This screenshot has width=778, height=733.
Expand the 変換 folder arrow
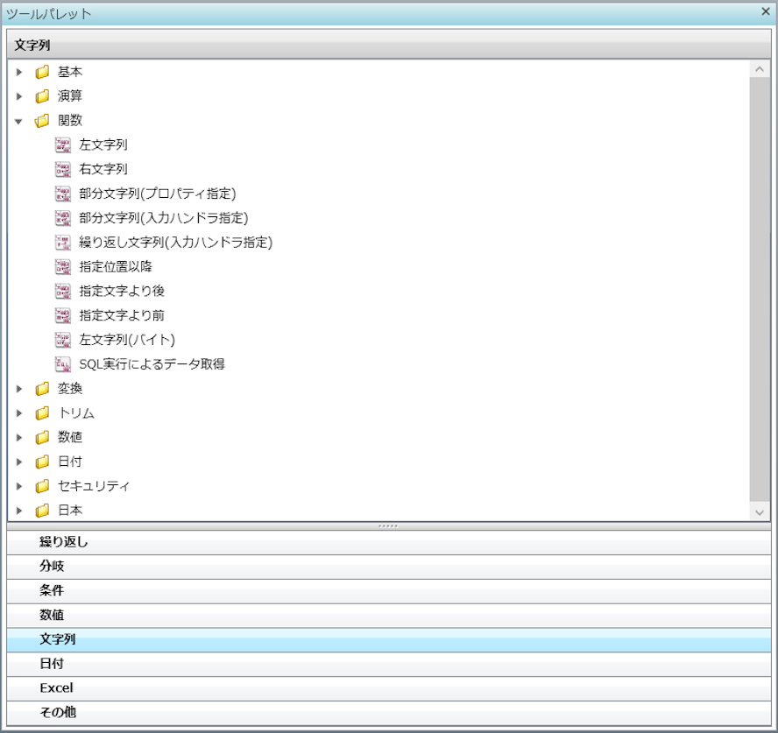19,389
